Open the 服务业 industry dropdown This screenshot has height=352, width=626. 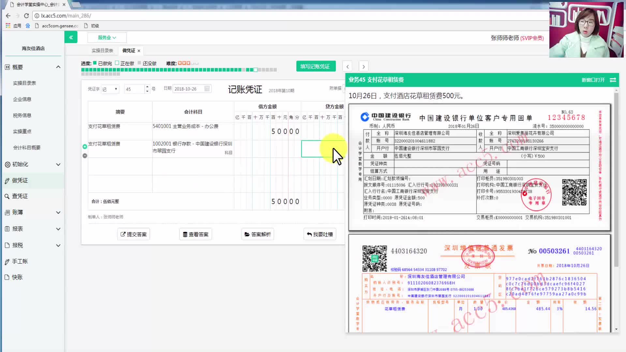(x=107, y=37)
